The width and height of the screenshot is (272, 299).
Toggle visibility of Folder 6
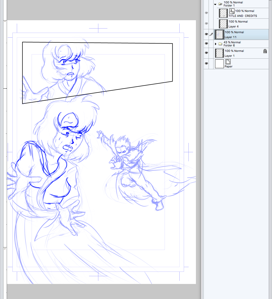(206, 44)
